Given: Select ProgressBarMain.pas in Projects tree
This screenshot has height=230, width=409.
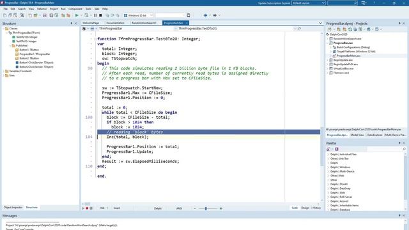Looking at the screenshot, I should click(348, 56).
